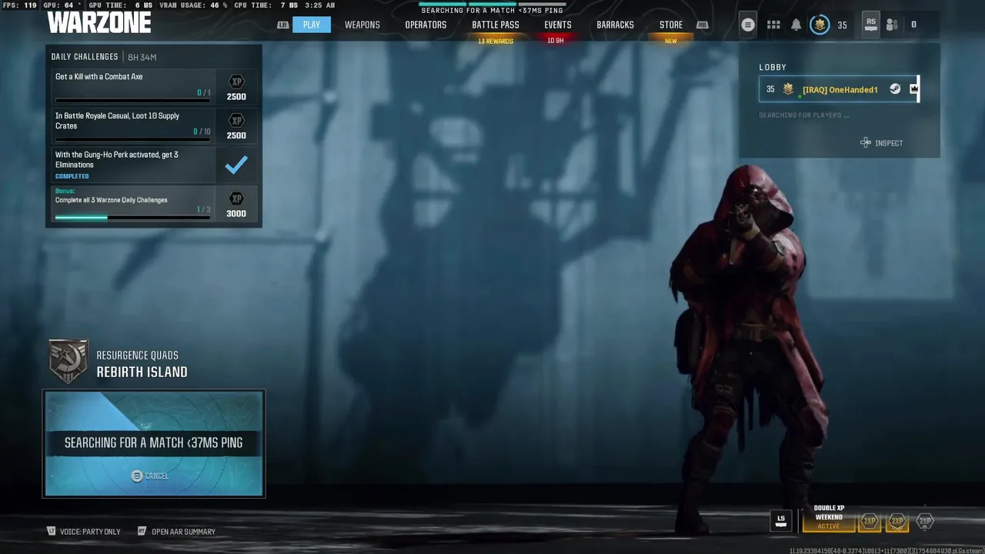Open the Store tab
The image size is (985, 554).
click(x=671, y=25)
